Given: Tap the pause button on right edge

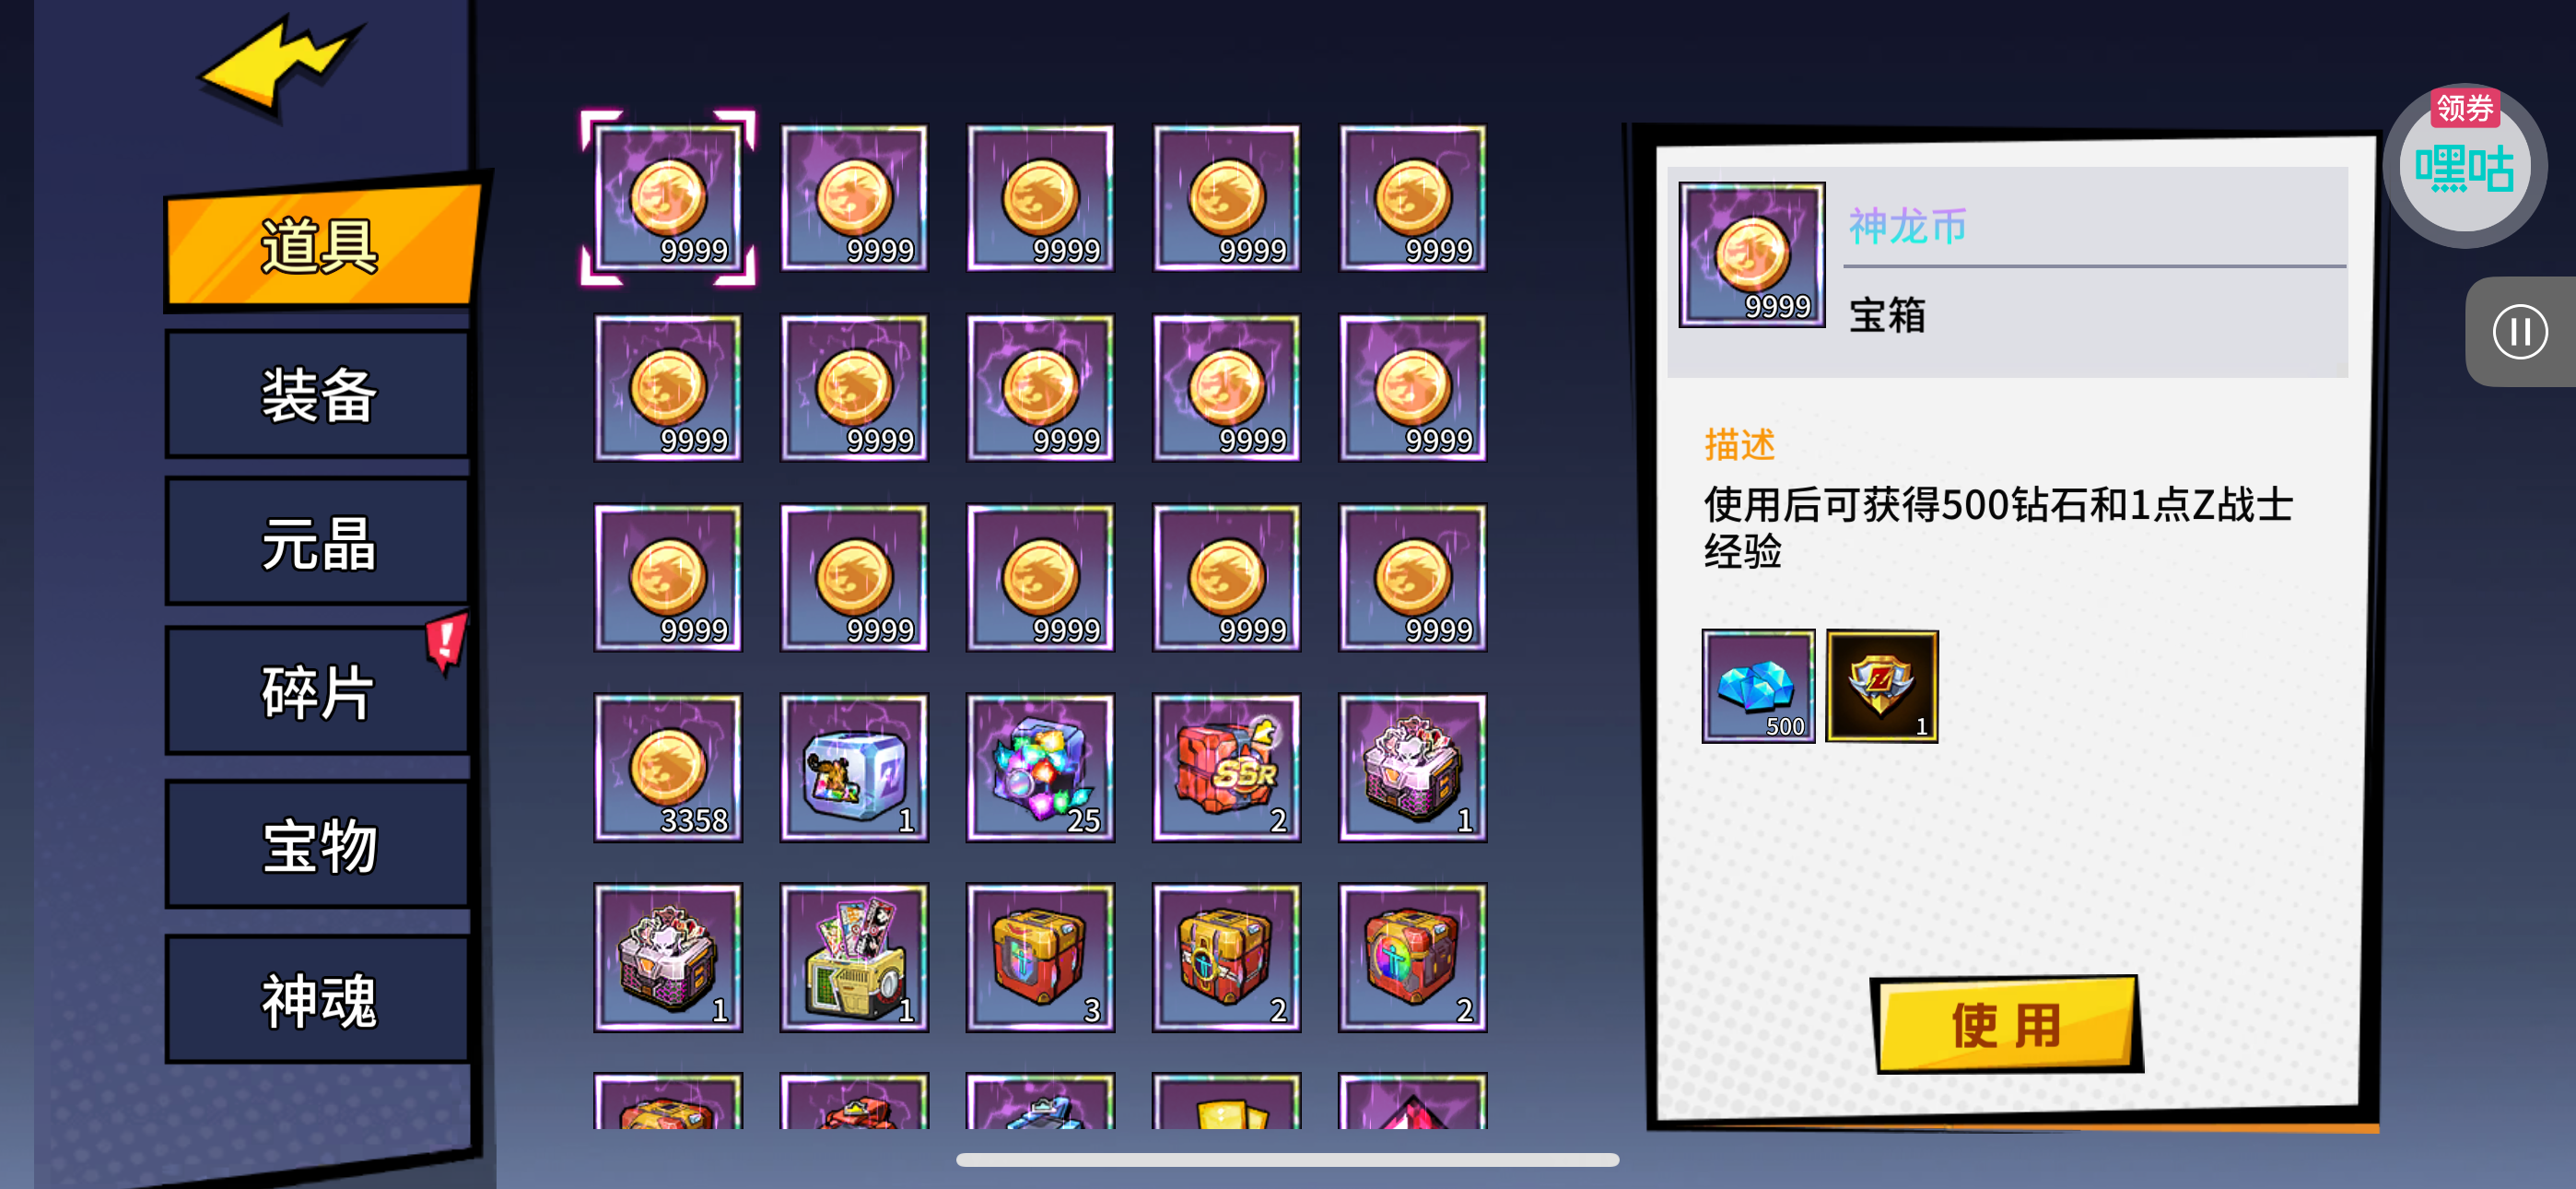Looking at the screenshot, I should (x=2519, y=333).
